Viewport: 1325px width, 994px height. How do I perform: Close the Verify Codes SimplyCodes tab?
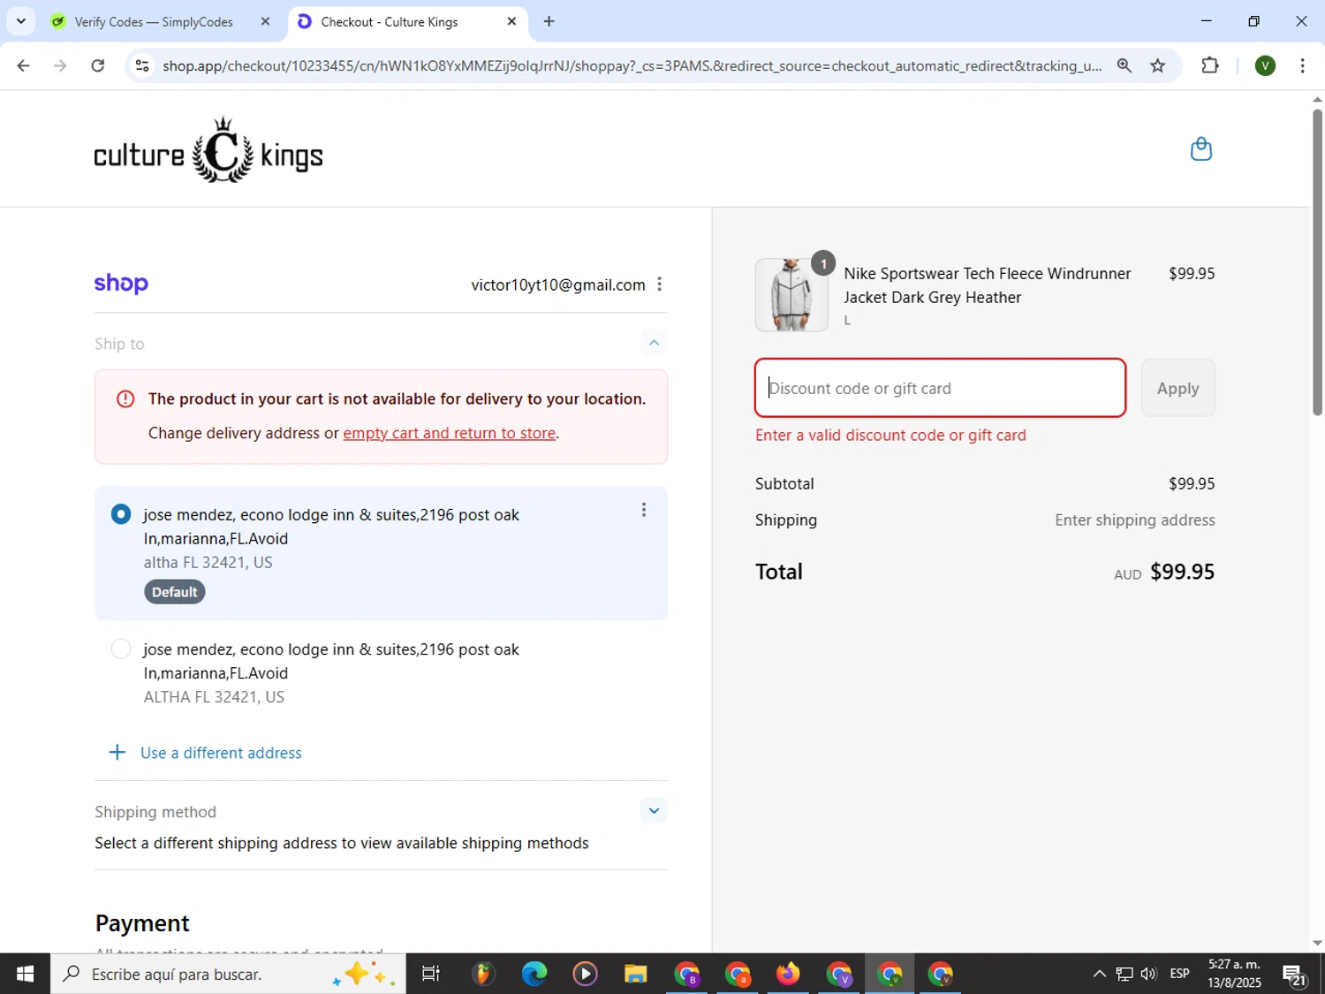(265, 21)
